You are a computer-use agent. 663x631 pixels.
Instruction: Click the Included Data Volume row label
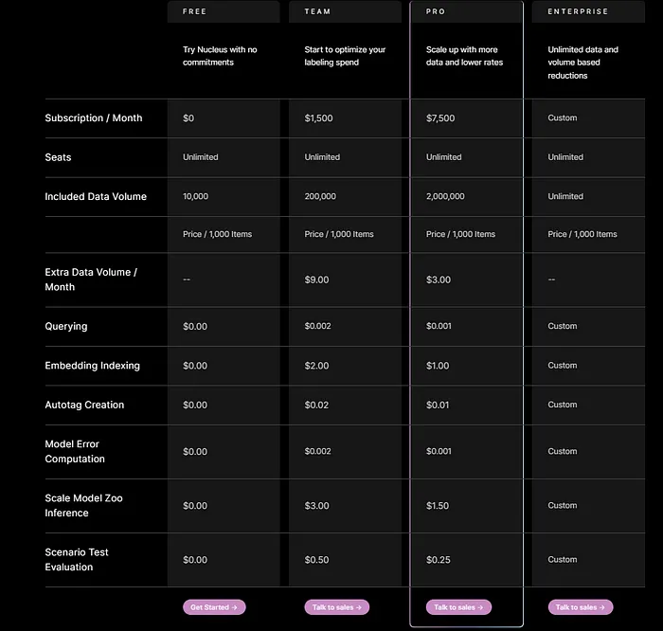coord(96,197)
